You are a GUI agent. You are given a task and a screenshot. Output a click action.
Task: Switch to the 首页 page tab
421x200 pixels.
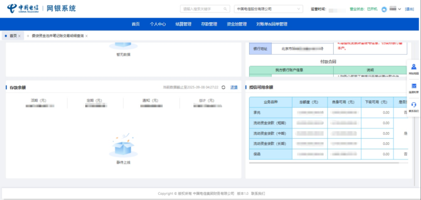click(x=13, y=35)
